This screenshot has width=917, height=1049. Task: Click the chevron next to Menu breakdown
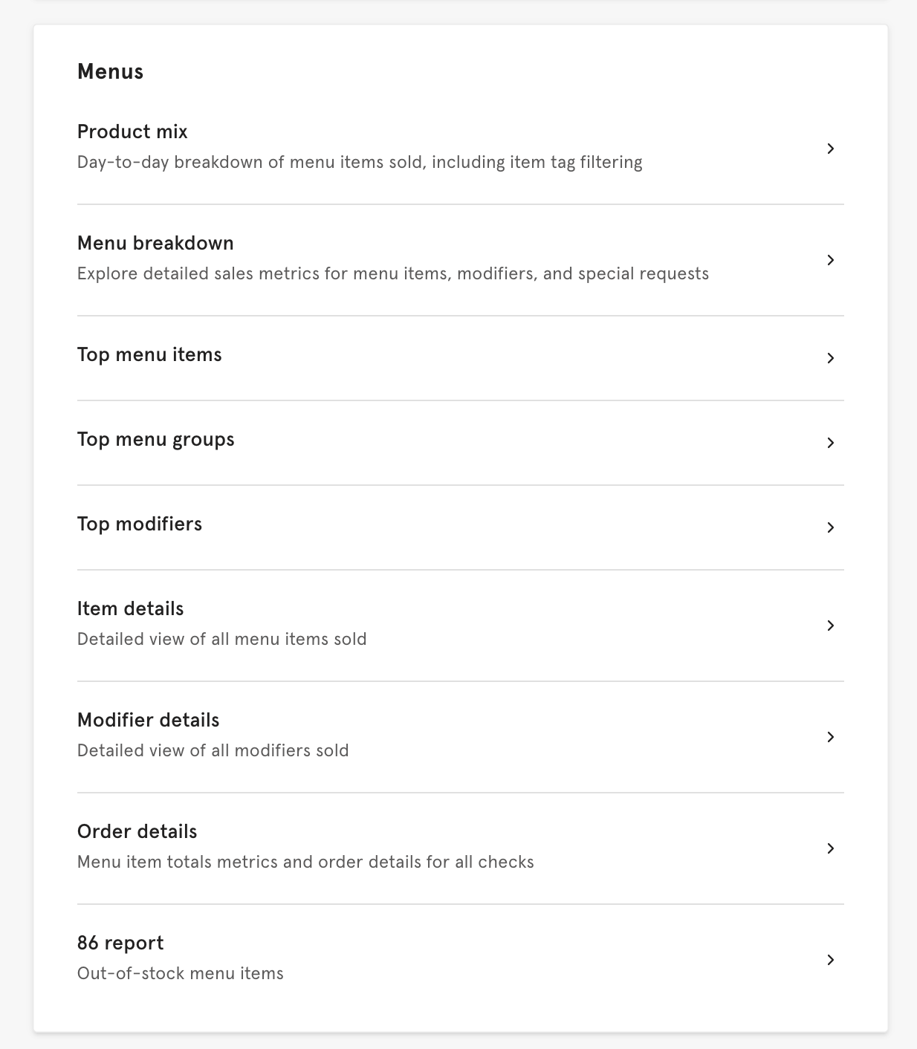point(830,261)
